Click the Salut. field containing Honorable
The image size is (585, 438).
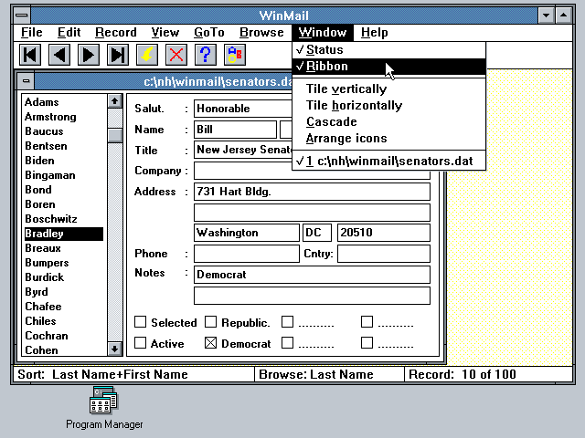(243, 109)
